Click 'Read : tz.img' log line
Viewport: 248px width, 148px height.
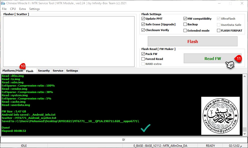click(11, 79)
